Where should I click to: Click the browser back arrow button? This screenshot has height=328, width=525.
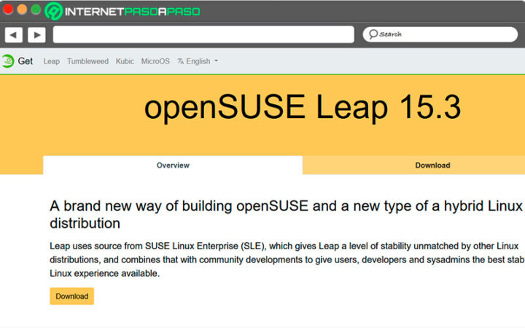(13, 34)
